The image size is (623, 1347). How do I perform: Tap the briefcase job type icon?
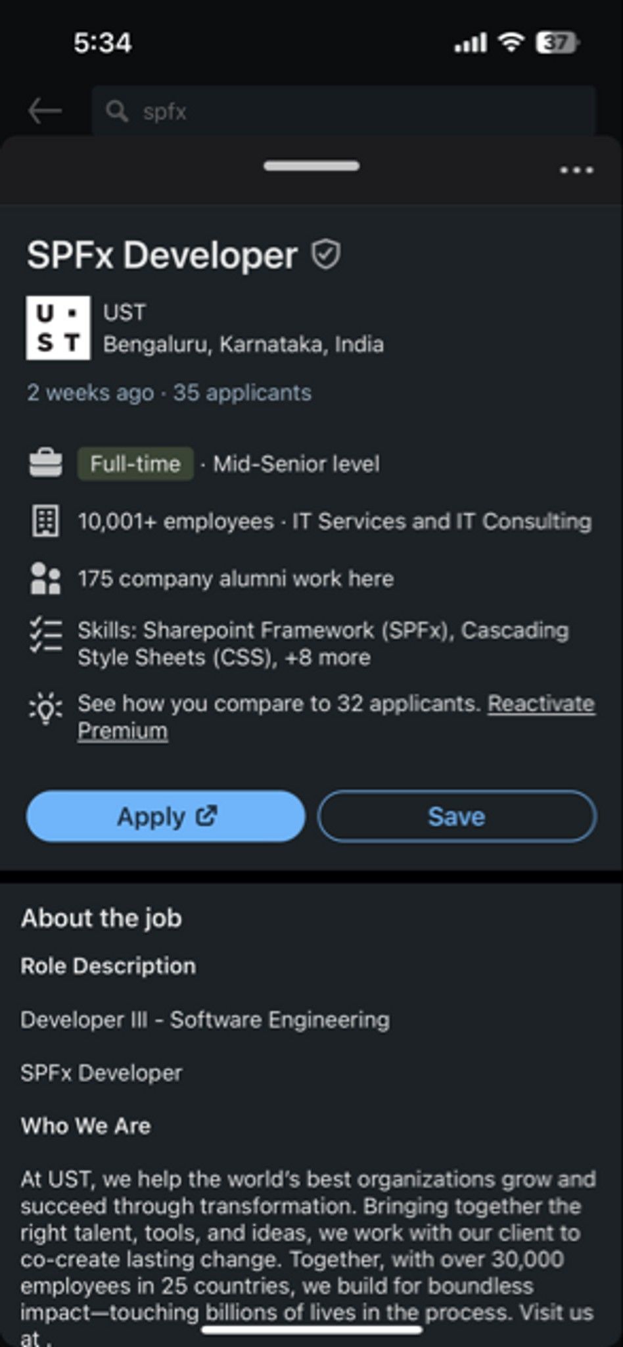[x=46, y=464]
